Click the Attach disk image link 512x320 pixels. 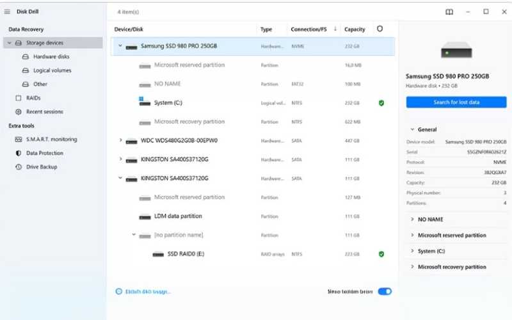(148, 292)
